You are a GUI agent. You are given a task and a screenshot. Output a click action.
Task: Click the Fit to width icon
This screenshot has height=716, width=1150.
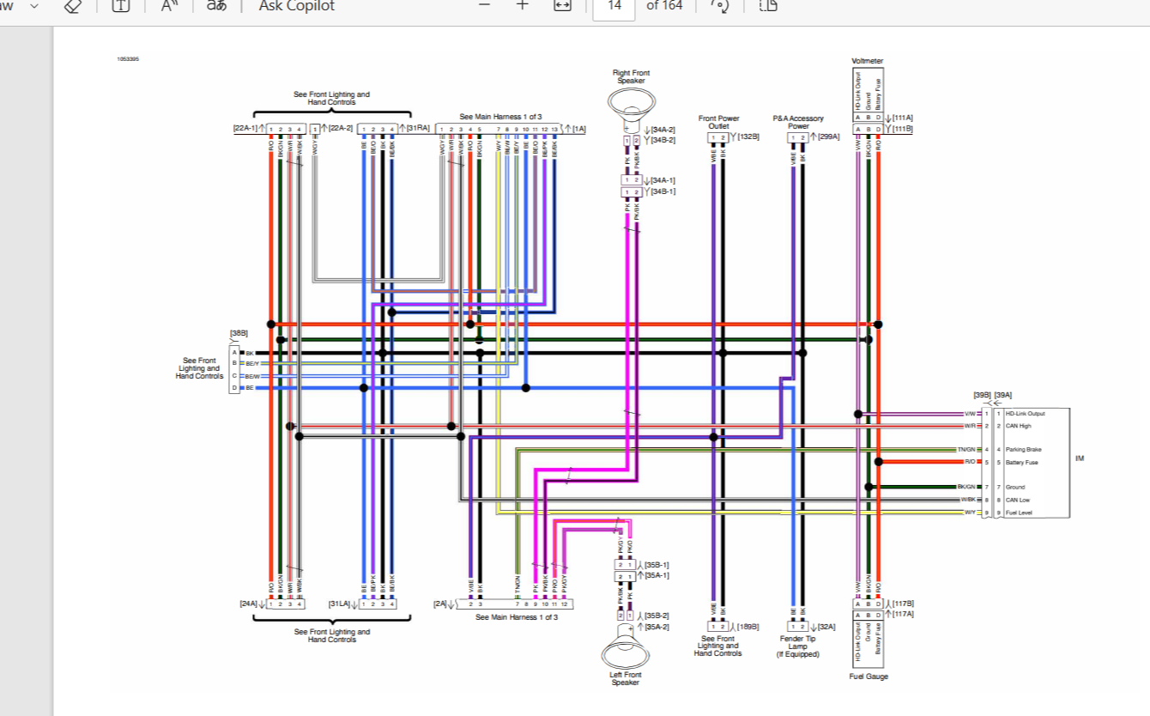coord(562,5)
